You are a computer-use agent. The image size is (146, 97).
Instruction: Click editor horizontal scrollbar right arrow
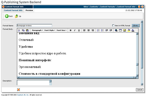click(135, 77)
